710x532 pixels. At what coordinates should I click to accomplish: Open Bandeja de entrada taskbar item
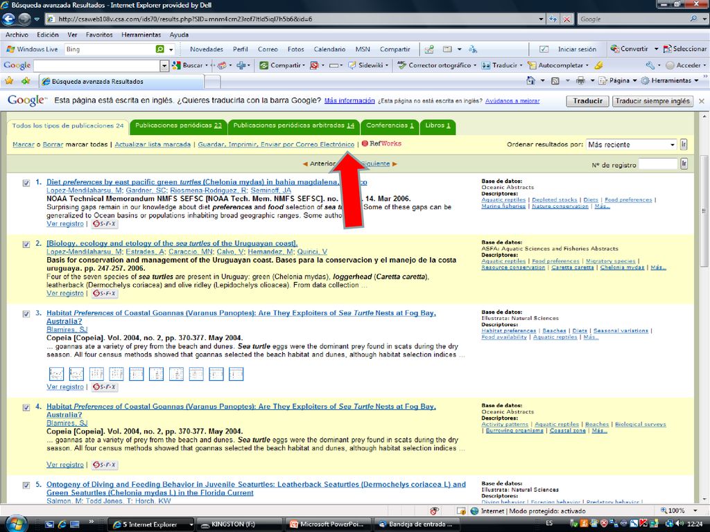[417, 524]
